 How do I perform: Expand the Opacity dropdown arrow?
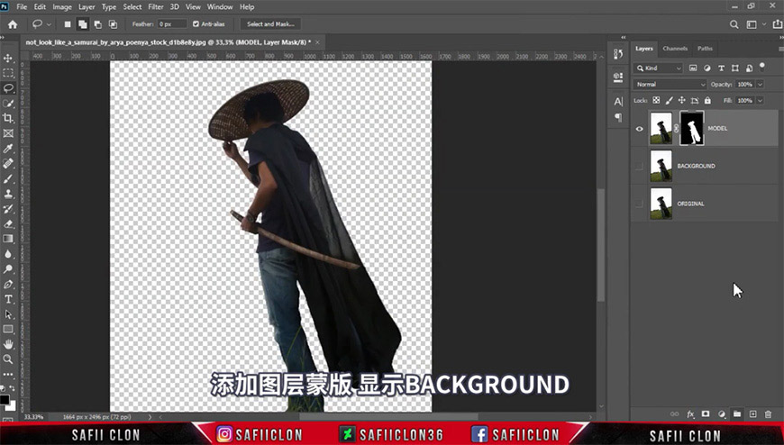(760, 85)
